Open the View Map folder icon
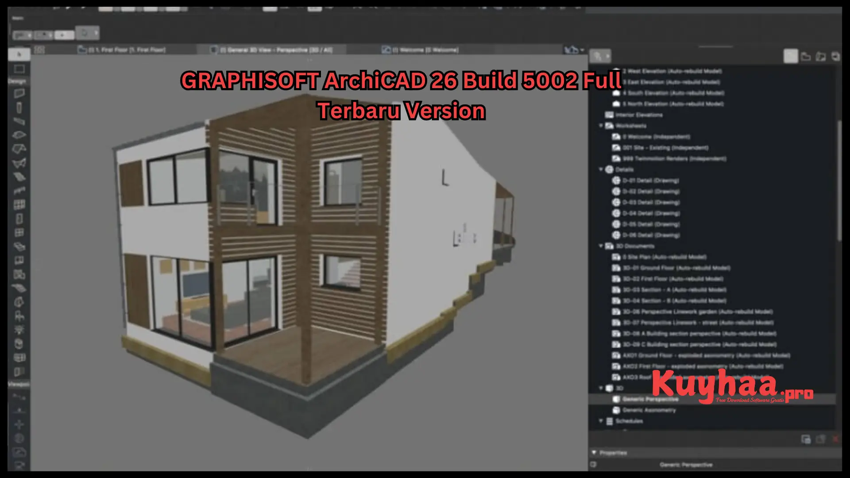The width and height of the screenshot is (850, 478). click(806, 56)
